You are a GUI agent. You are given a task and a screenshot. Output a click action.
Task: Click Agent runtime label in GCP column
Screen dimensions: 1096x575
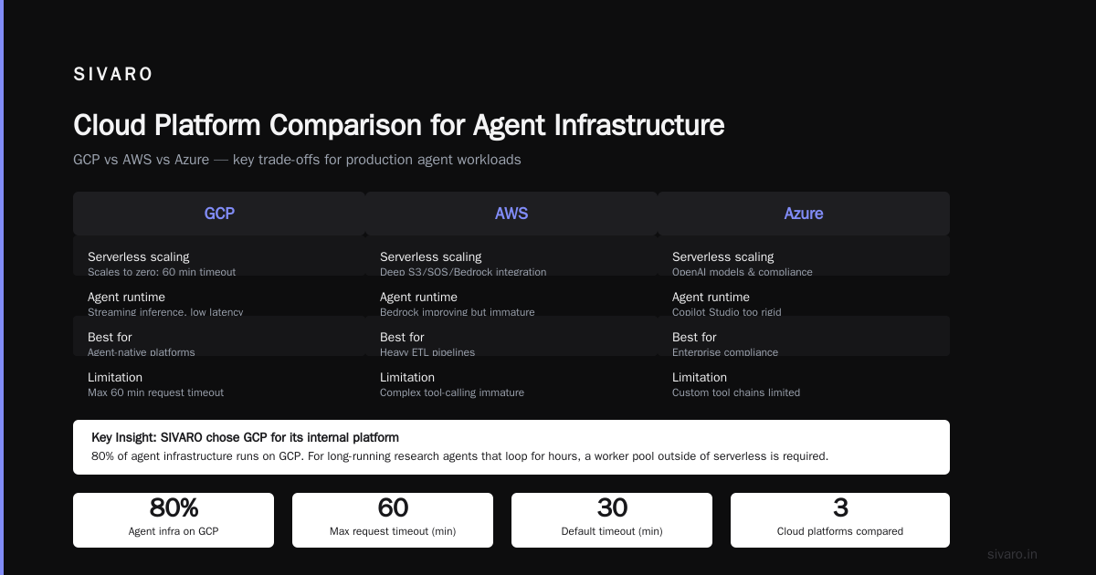[x=126, y=297]
